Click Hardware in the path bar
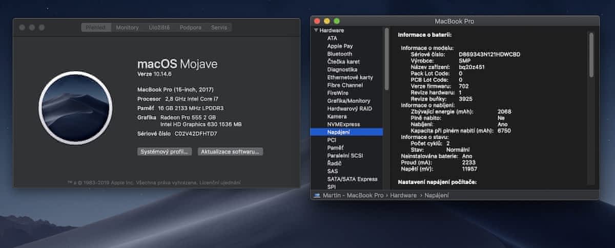The height and width of the screenshot is (248, 615). pyautogui.click(x=402, y=195)
